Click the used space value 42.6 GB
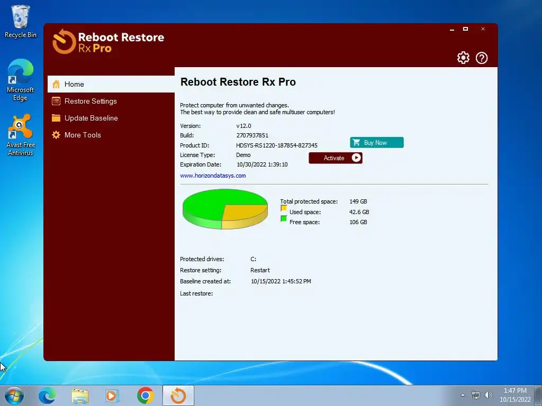This screenshot has width=542, height=406. coord(359,212)
